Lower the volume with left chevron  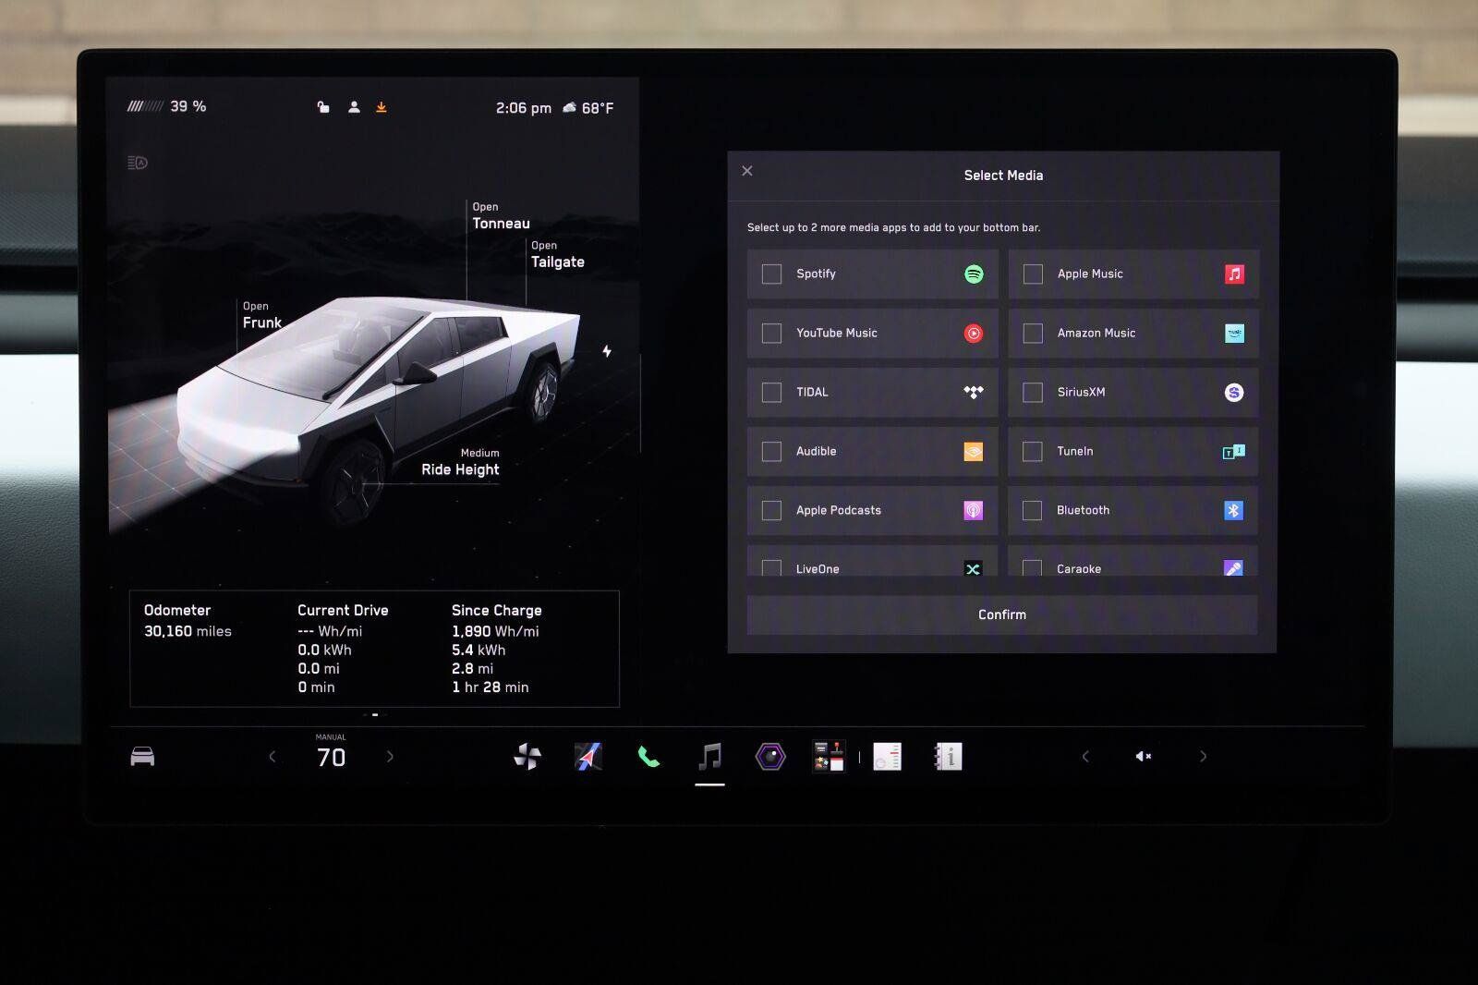pyautogui.click(x=1085, y=757)
